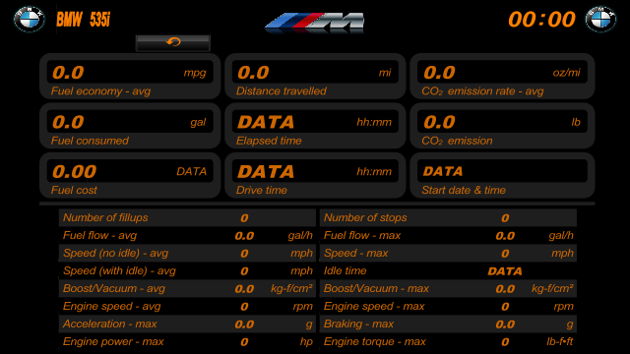Screen dimensions: 630x354
Task: Select the Number of stops row
Action: 448,217
